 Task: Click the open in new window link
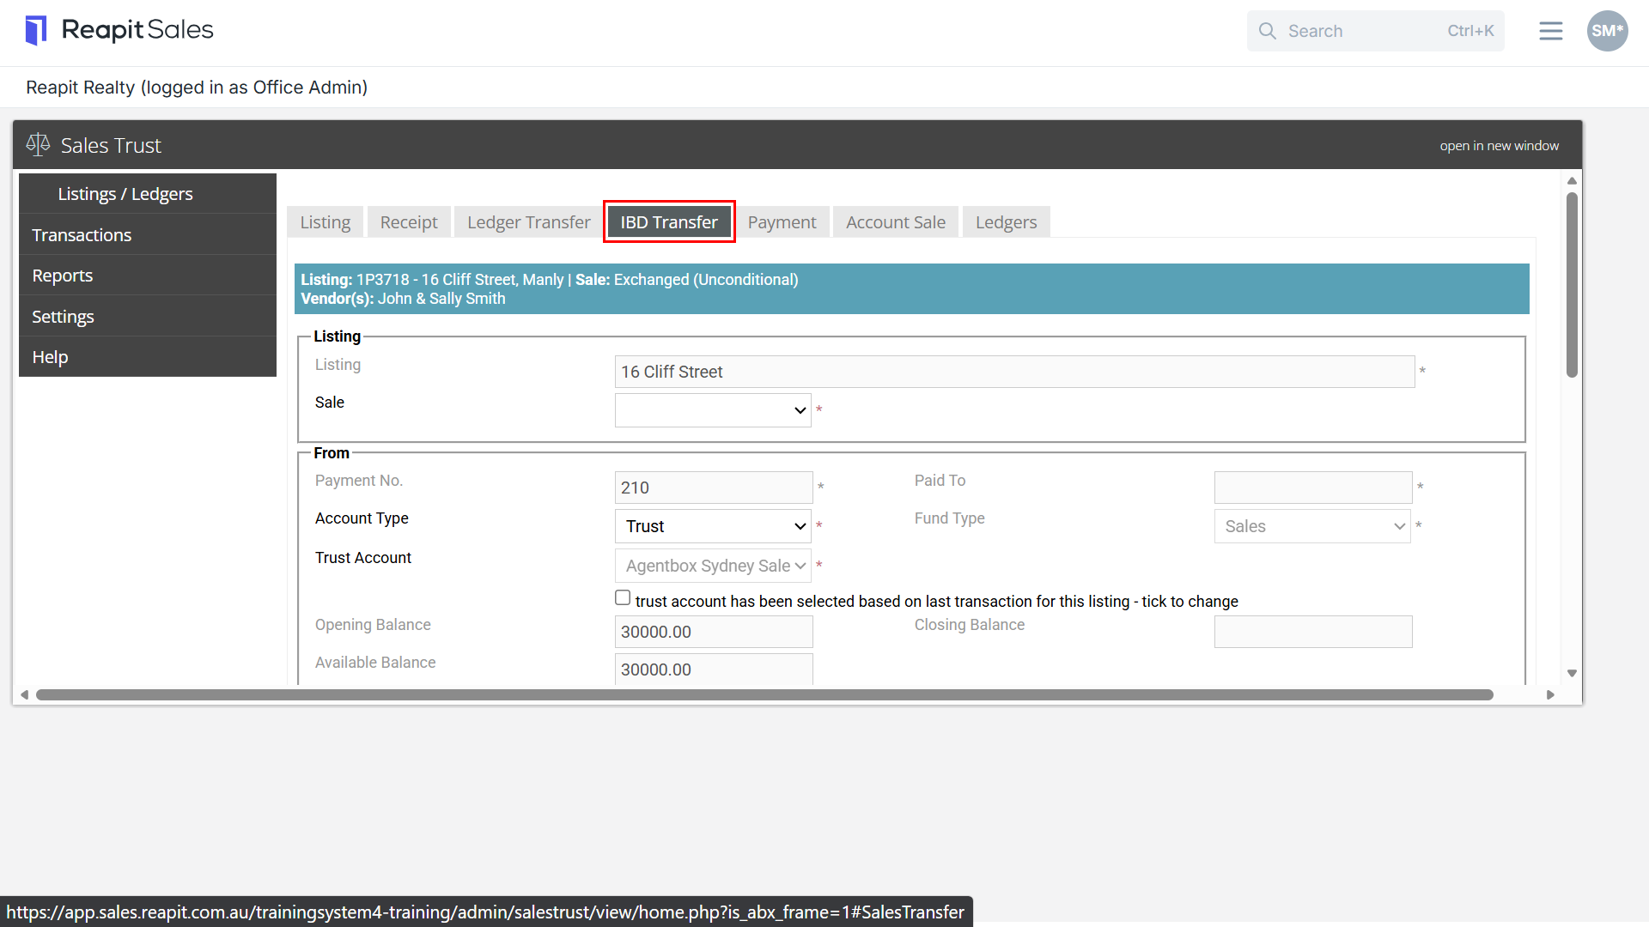[1499, 146]
